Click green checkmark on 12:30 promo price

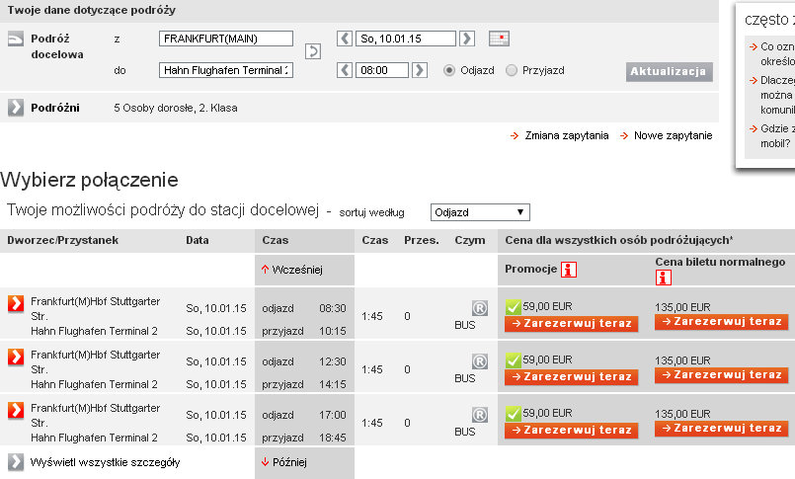pyautogui.click(x=514, y=359)
